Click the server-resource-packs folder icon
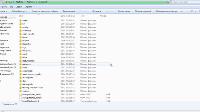This screenshot has width=200, height=112. 20,74
